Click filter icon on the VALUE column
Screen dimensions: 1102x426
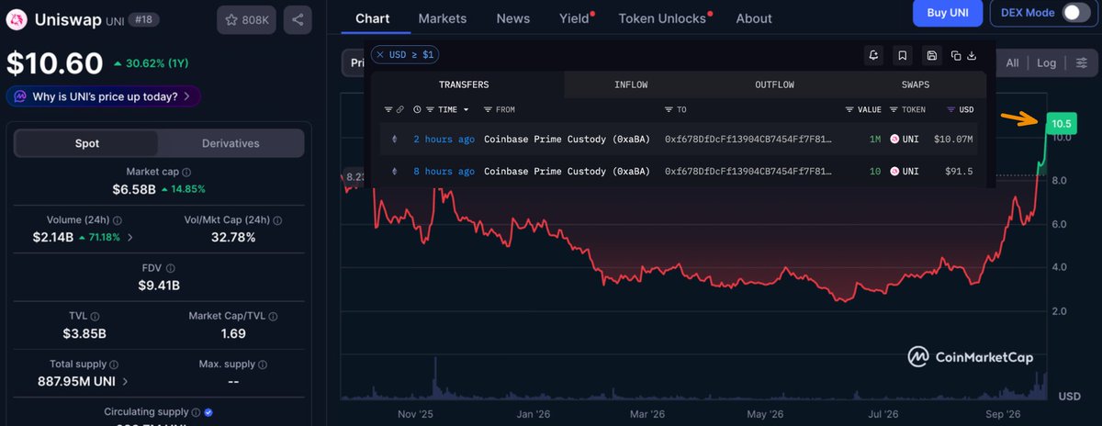pos(849,109)
